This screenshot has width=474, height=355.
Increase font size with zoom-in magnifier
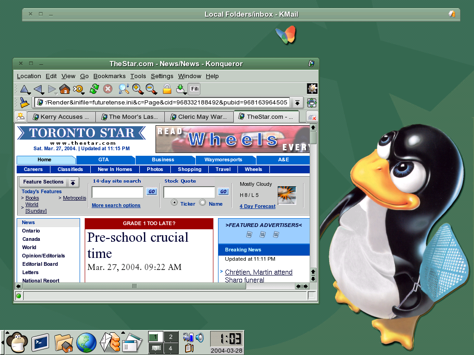[x=137, y=89]
